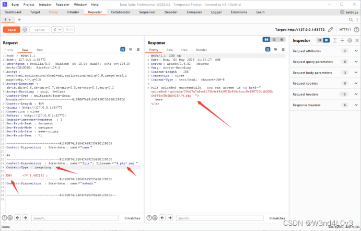Open the Burp menu
Image resolution: width=361 pixels, height=231 pixels.
(x=15, y=4)
